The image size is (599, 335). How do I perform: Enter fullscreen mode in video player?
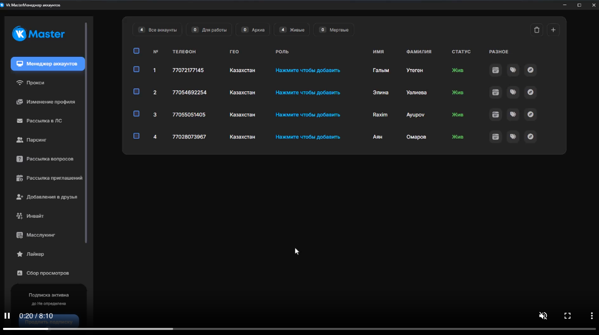click(x=568, y=316)
